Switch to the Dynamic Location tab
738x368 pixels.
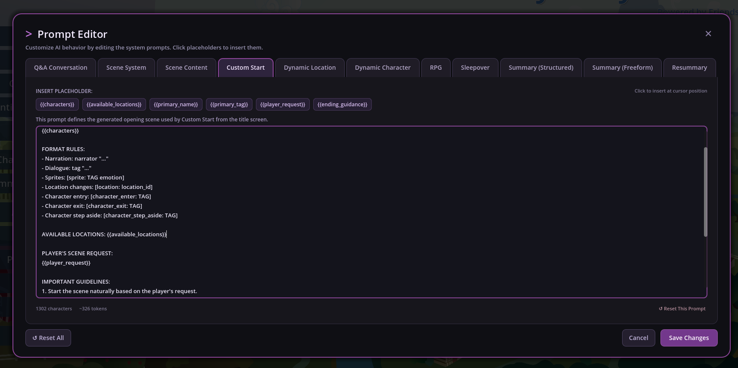[310, 68]
